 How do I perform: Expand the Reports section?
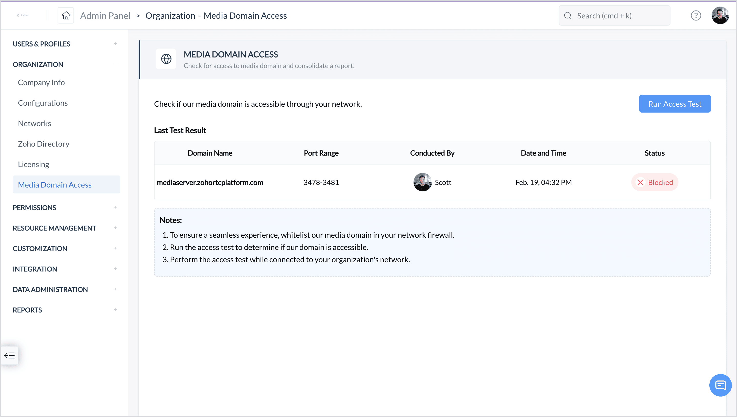(115, 310)
